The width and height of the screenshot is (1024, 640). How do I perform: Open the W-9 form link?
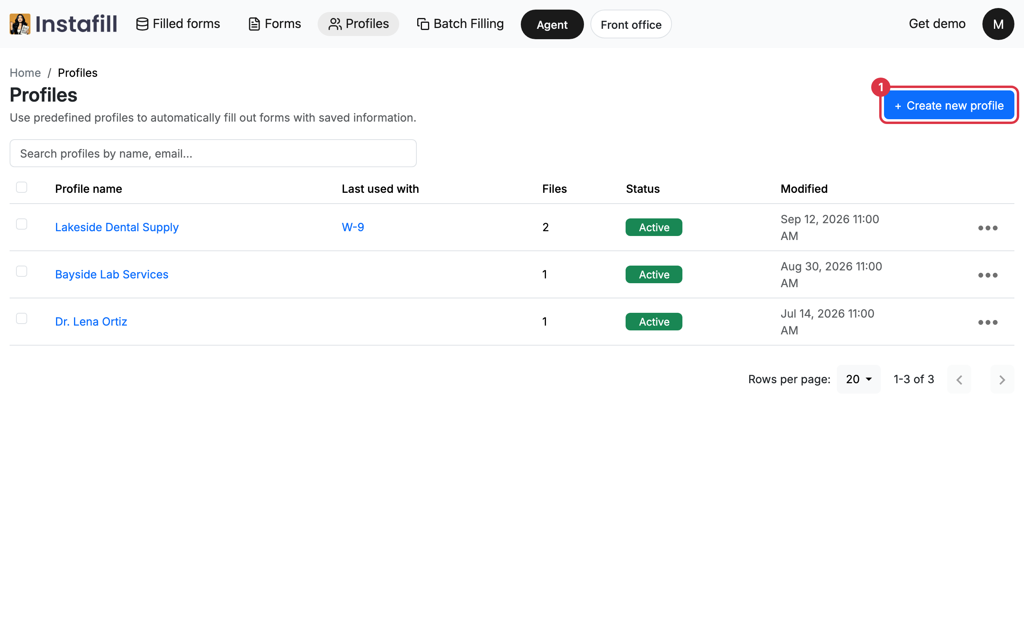coord(353,227)
